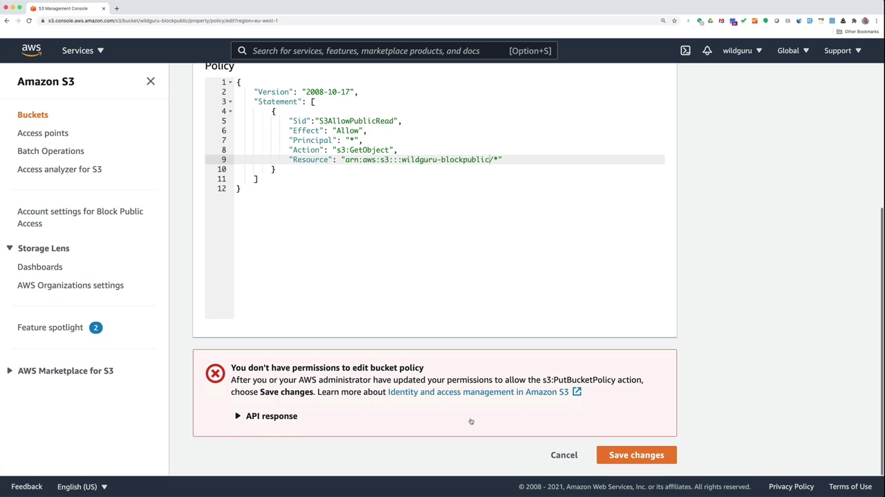Click the browser forward arrow

[18, 21]
